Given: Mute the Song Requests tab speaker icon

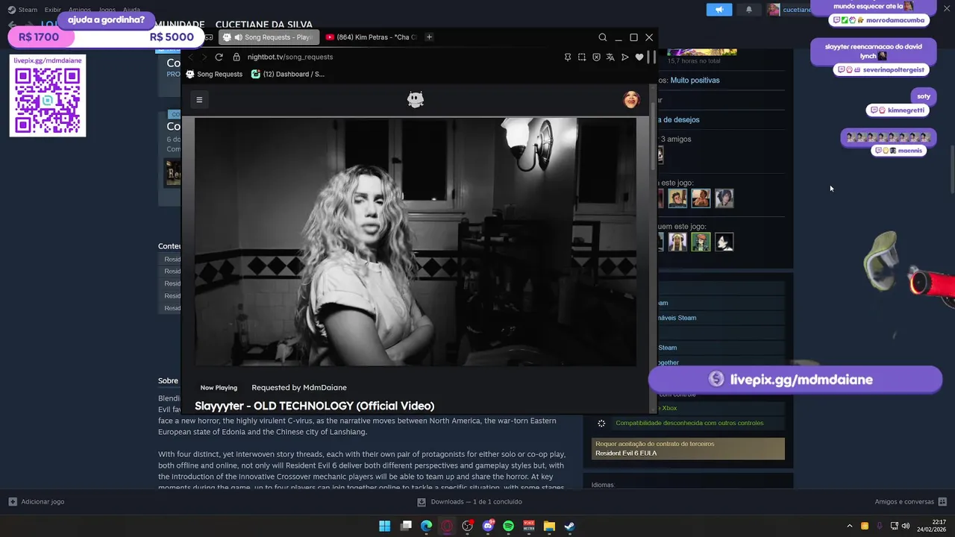Looking at the screenshot, I should pyautogui.click(x=238, y=37).
